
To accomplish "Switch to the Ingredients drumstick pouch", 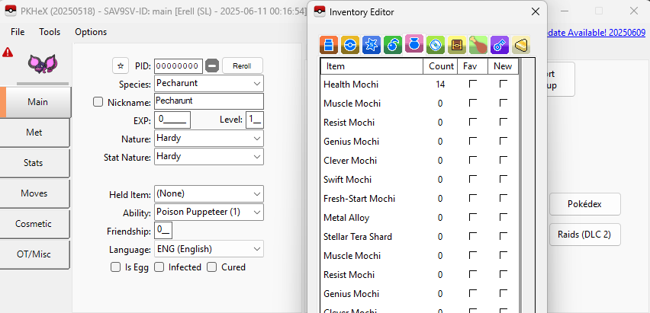I will (x=478, y=45).
